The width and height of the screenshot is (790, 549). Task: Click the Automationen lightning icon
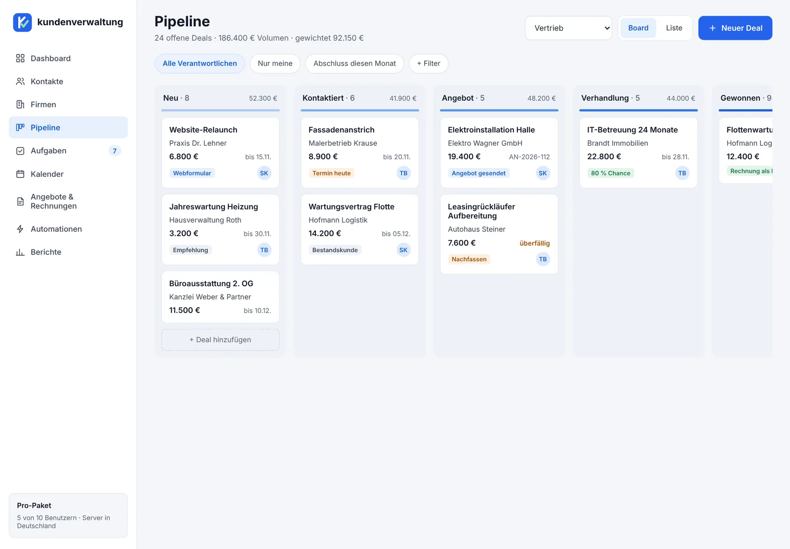click(20, 229)
